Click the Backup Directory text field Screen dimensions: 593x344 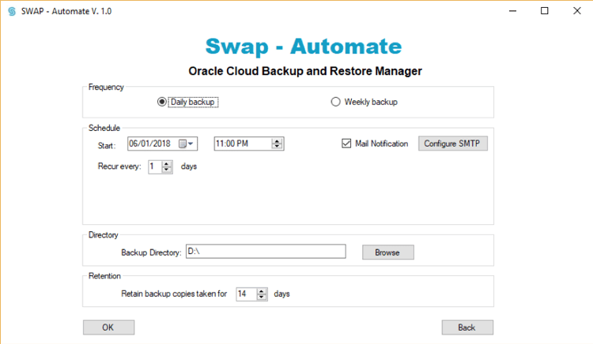(266, 252)
